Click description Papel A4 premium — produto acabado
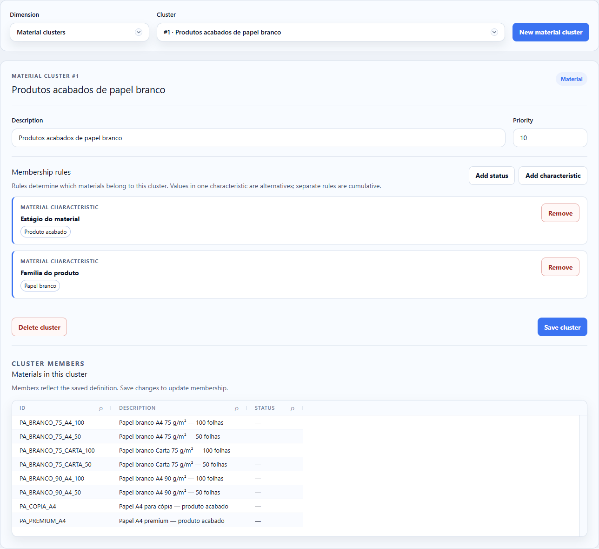599x549 pixels. coord(172,521)
